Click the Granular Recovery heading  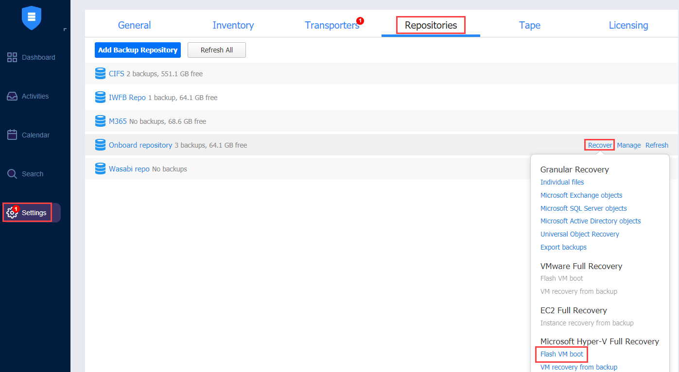[x=575, y=169]
